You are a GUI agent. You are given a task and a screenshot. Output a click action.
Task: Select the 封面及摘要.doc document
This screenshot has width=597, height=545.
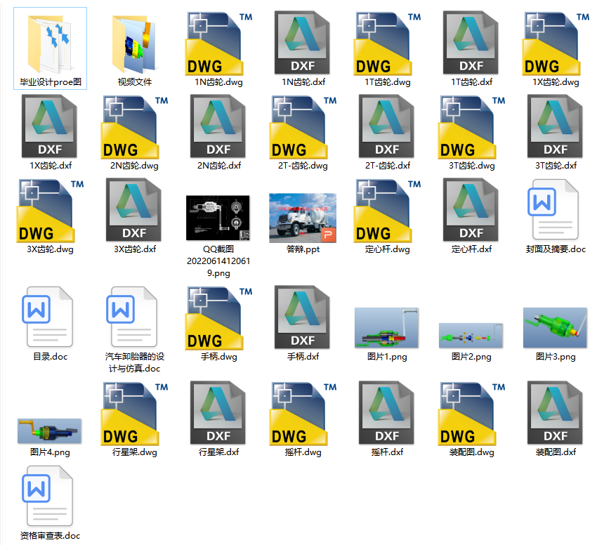pyautogui.click(x=555, y=211)
